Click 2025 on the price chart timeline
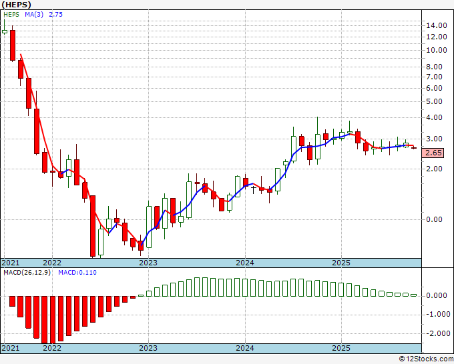 [x=341, y=263]
